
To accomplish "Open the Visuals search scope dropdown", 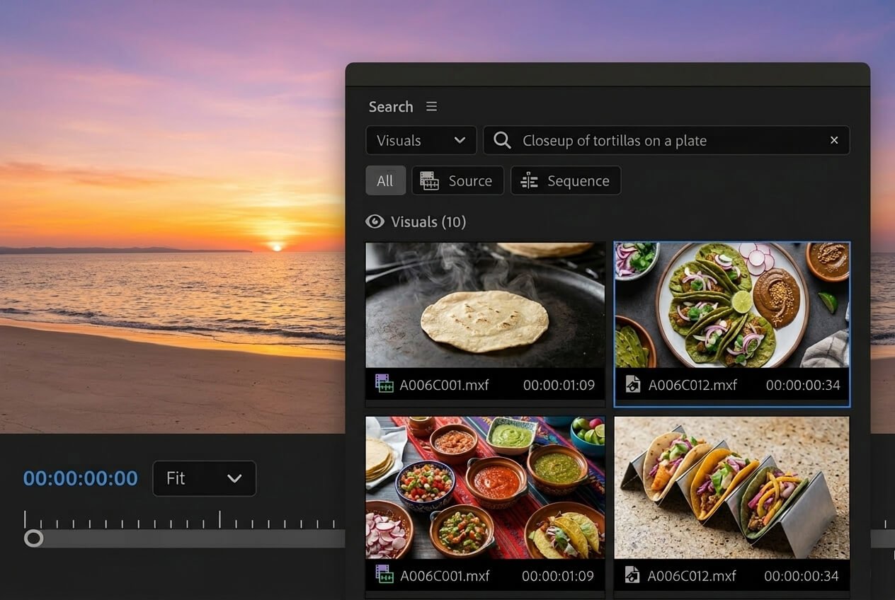I will pos(421,140).
